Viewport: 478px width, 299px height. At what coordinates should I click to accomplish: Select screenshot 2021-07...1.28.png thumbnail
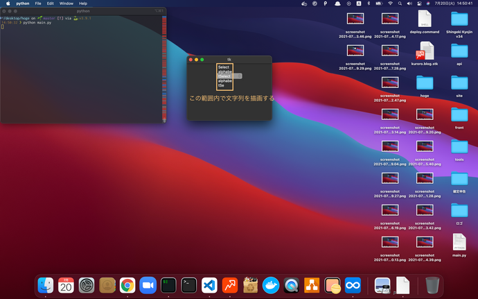(x=425, y=178)
